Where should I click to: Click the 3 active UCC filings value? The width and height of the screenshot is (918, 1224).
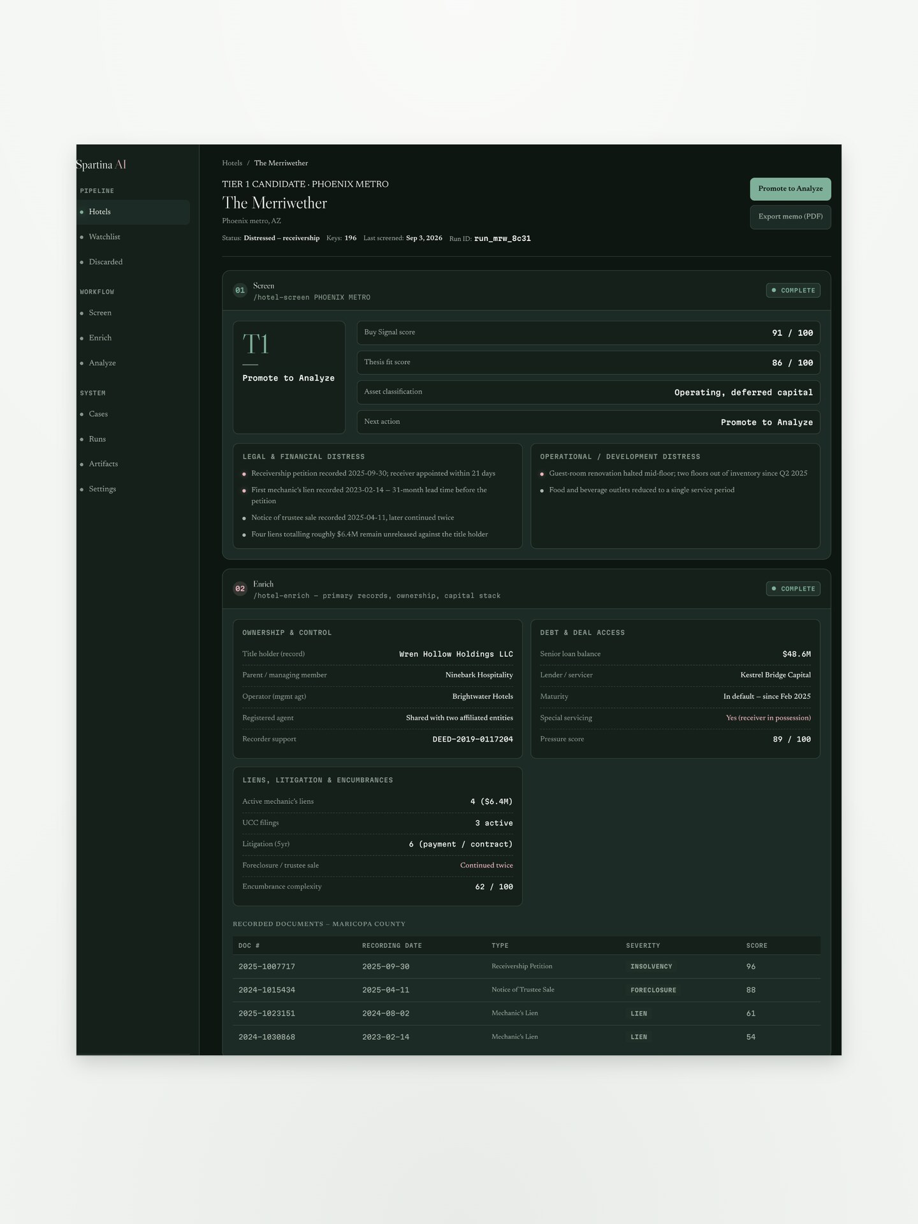click(x=494, y=823)
